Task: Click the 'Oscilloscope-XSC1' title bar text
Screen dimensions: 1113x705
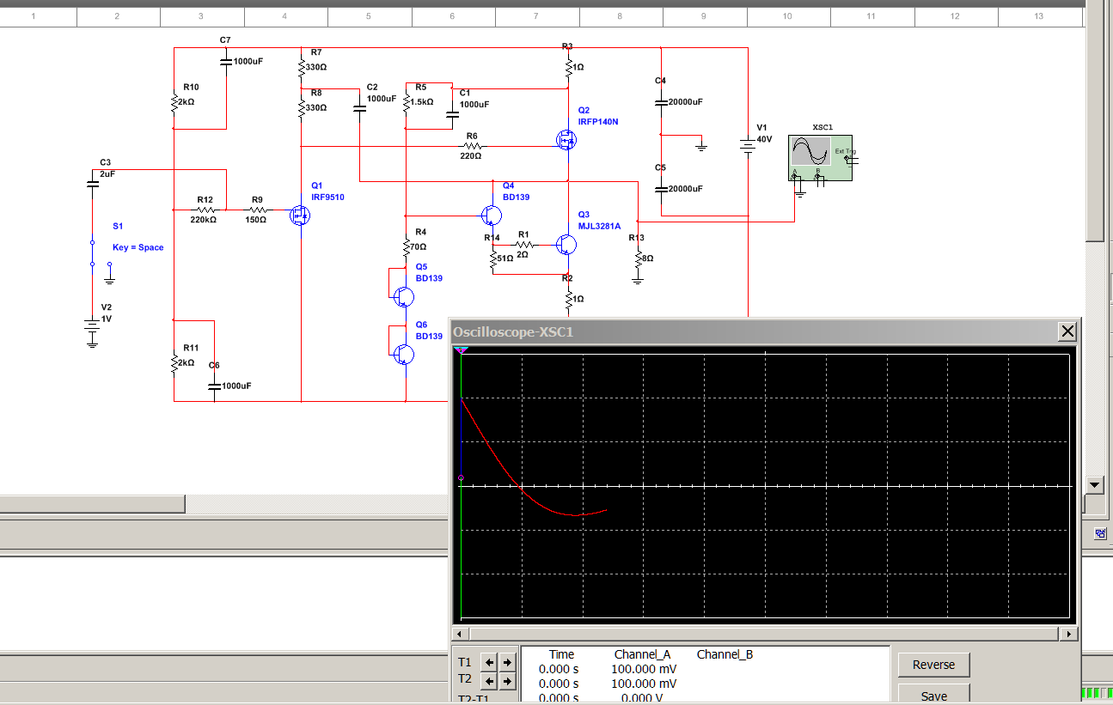Action: [513, 331]
